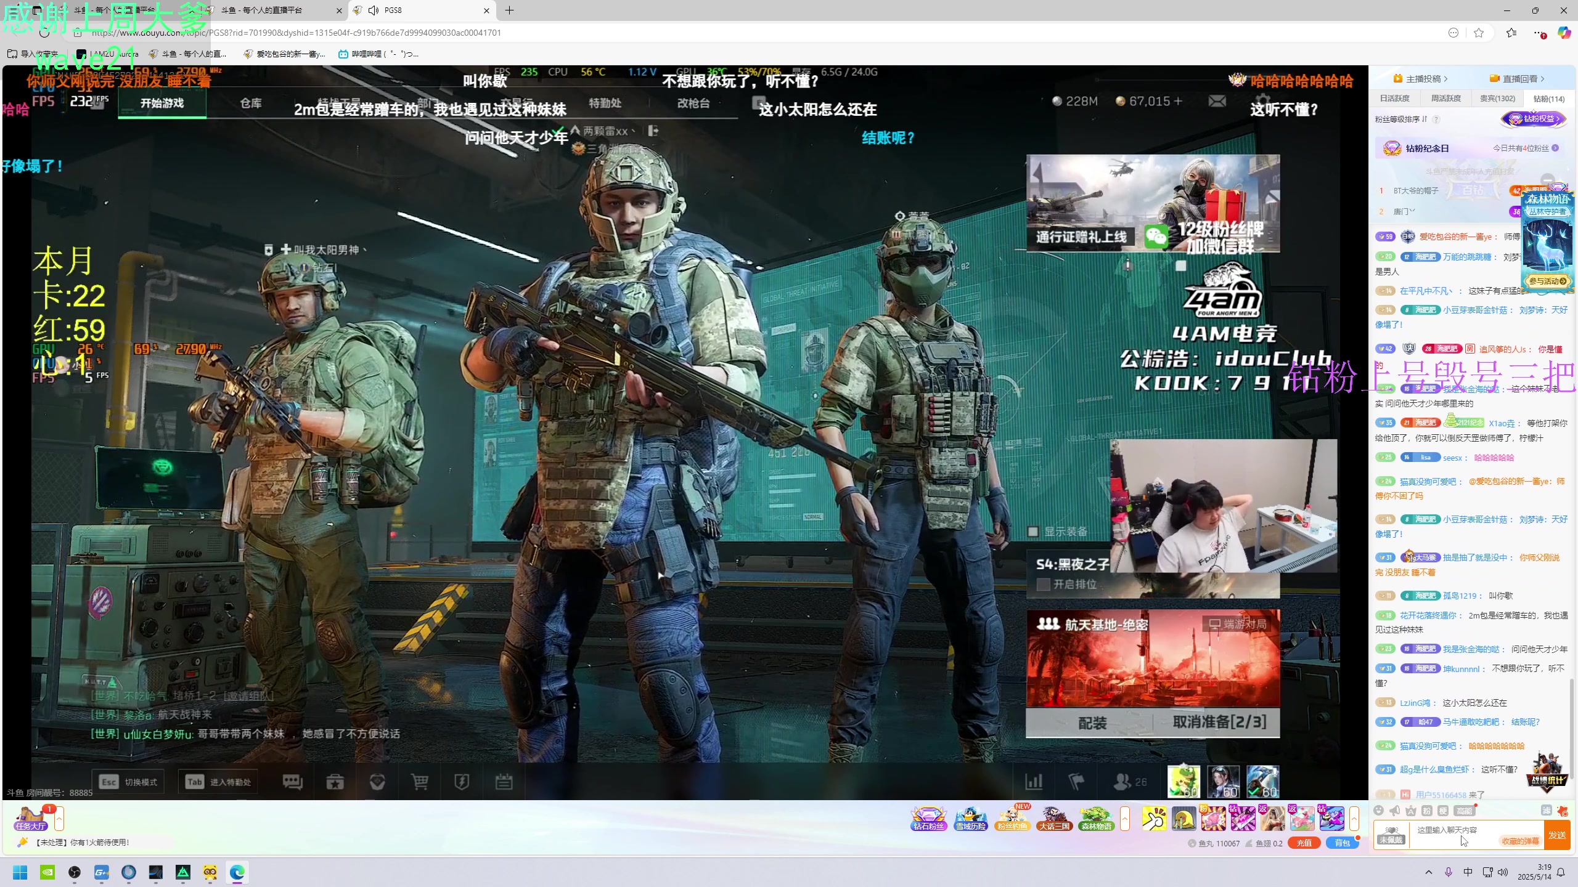Screen dimensions: 1578x887
Task: Open the 大话三国 activity icon
Action: (x=1054, y=819)
